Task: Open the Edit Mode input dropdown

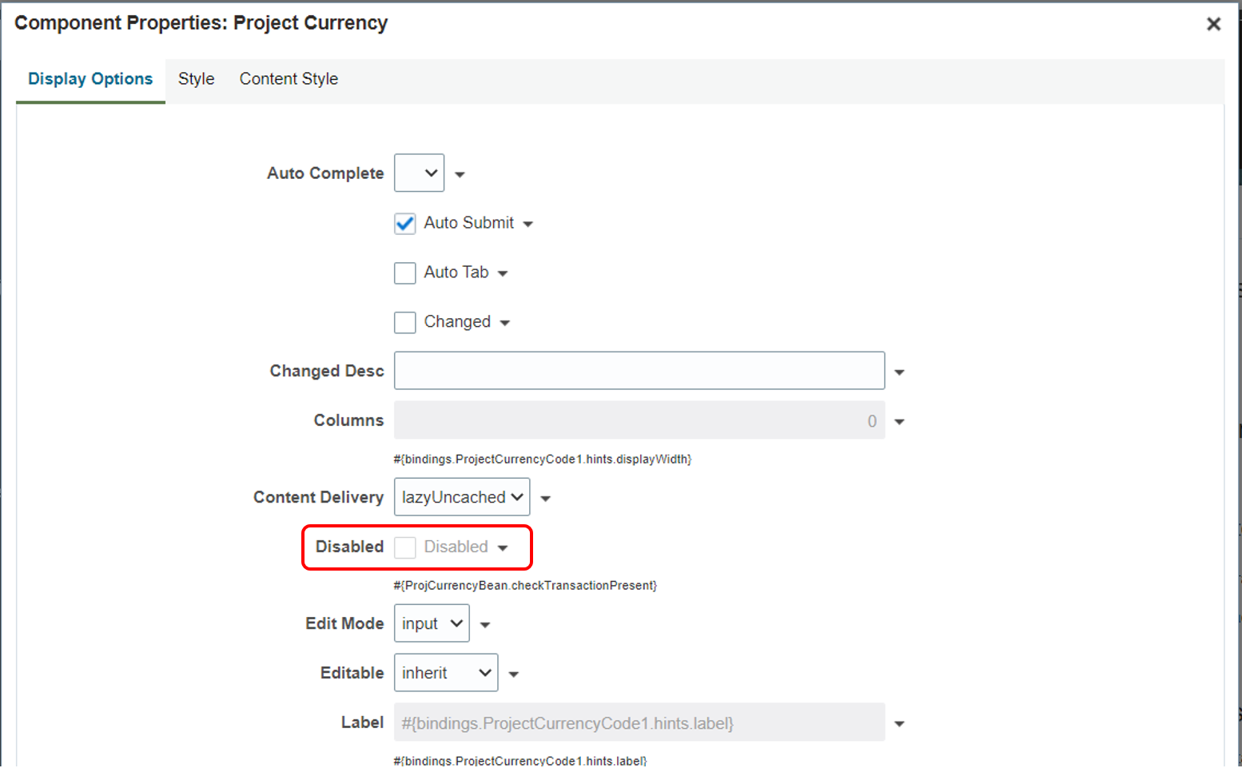Action: [x=432, y=623]
